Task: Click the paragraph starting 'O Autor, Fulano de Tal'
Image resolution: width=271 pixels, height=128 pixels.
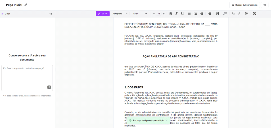Action: 171,98
